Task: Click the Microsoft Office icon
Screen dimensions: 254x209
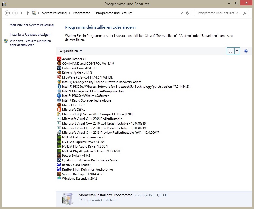Action: coord(59,109)
